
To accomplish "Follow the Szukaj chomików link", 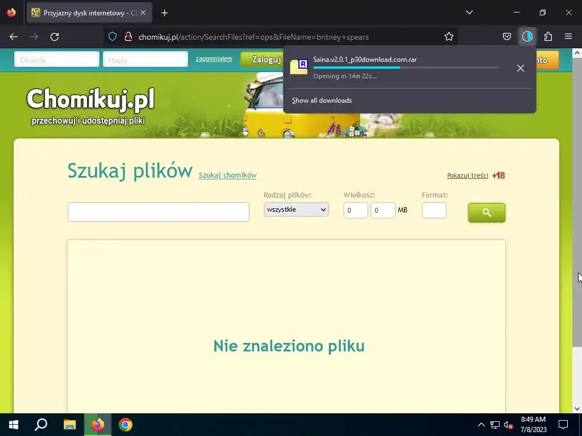I will [x=227, y=175].
